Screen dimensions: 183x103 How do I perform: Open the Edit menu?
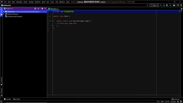coord(9,2)
